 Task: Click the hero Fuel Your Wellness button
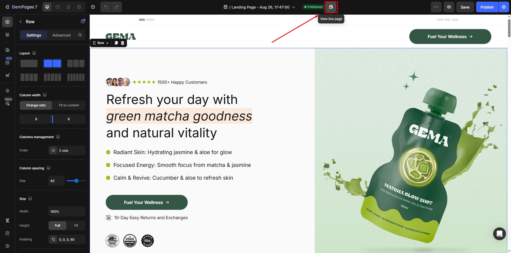[x=147, y=202]
